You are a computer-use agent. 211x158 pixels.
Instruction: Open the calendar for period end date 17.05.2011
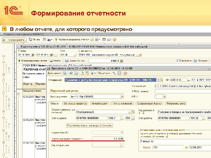(51, 55)
